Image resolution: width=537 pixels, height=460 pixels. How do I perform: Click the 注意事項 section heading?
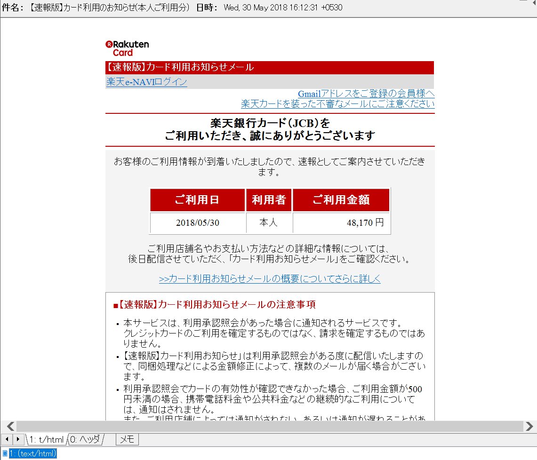click(x=215, y=304)
